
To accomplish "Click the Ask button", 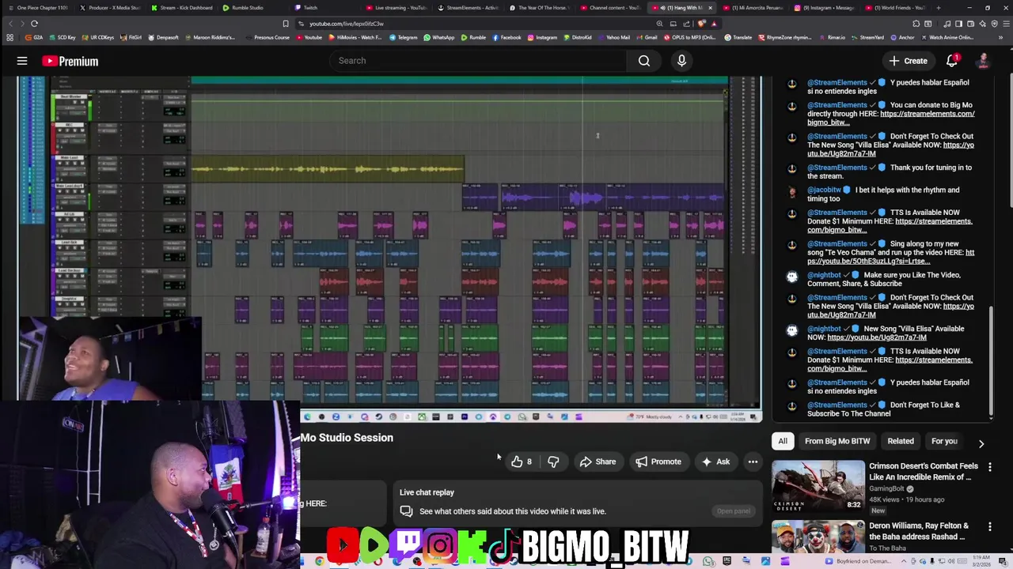I will coord(715,462).
